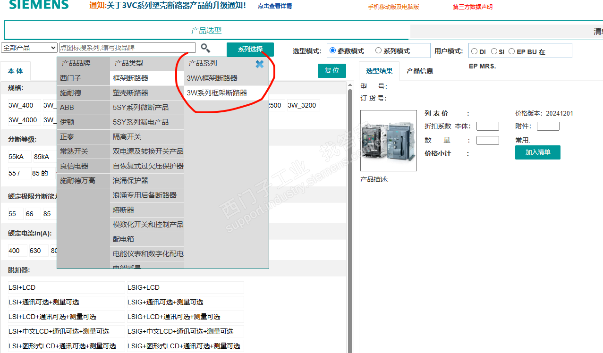Select the 3W_3200 specification

click(302, 105)
